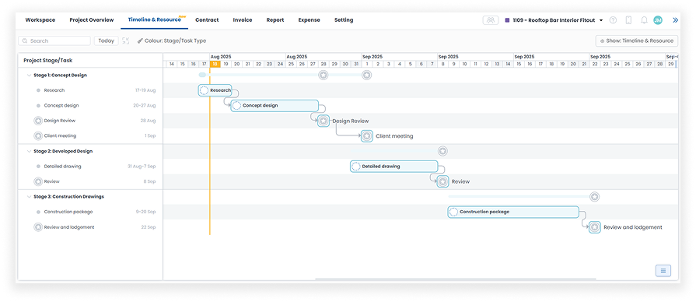The height and width of the screenshot is (302, 696).
Task: Open the Setting tab
Action: (x=344, y=20)
